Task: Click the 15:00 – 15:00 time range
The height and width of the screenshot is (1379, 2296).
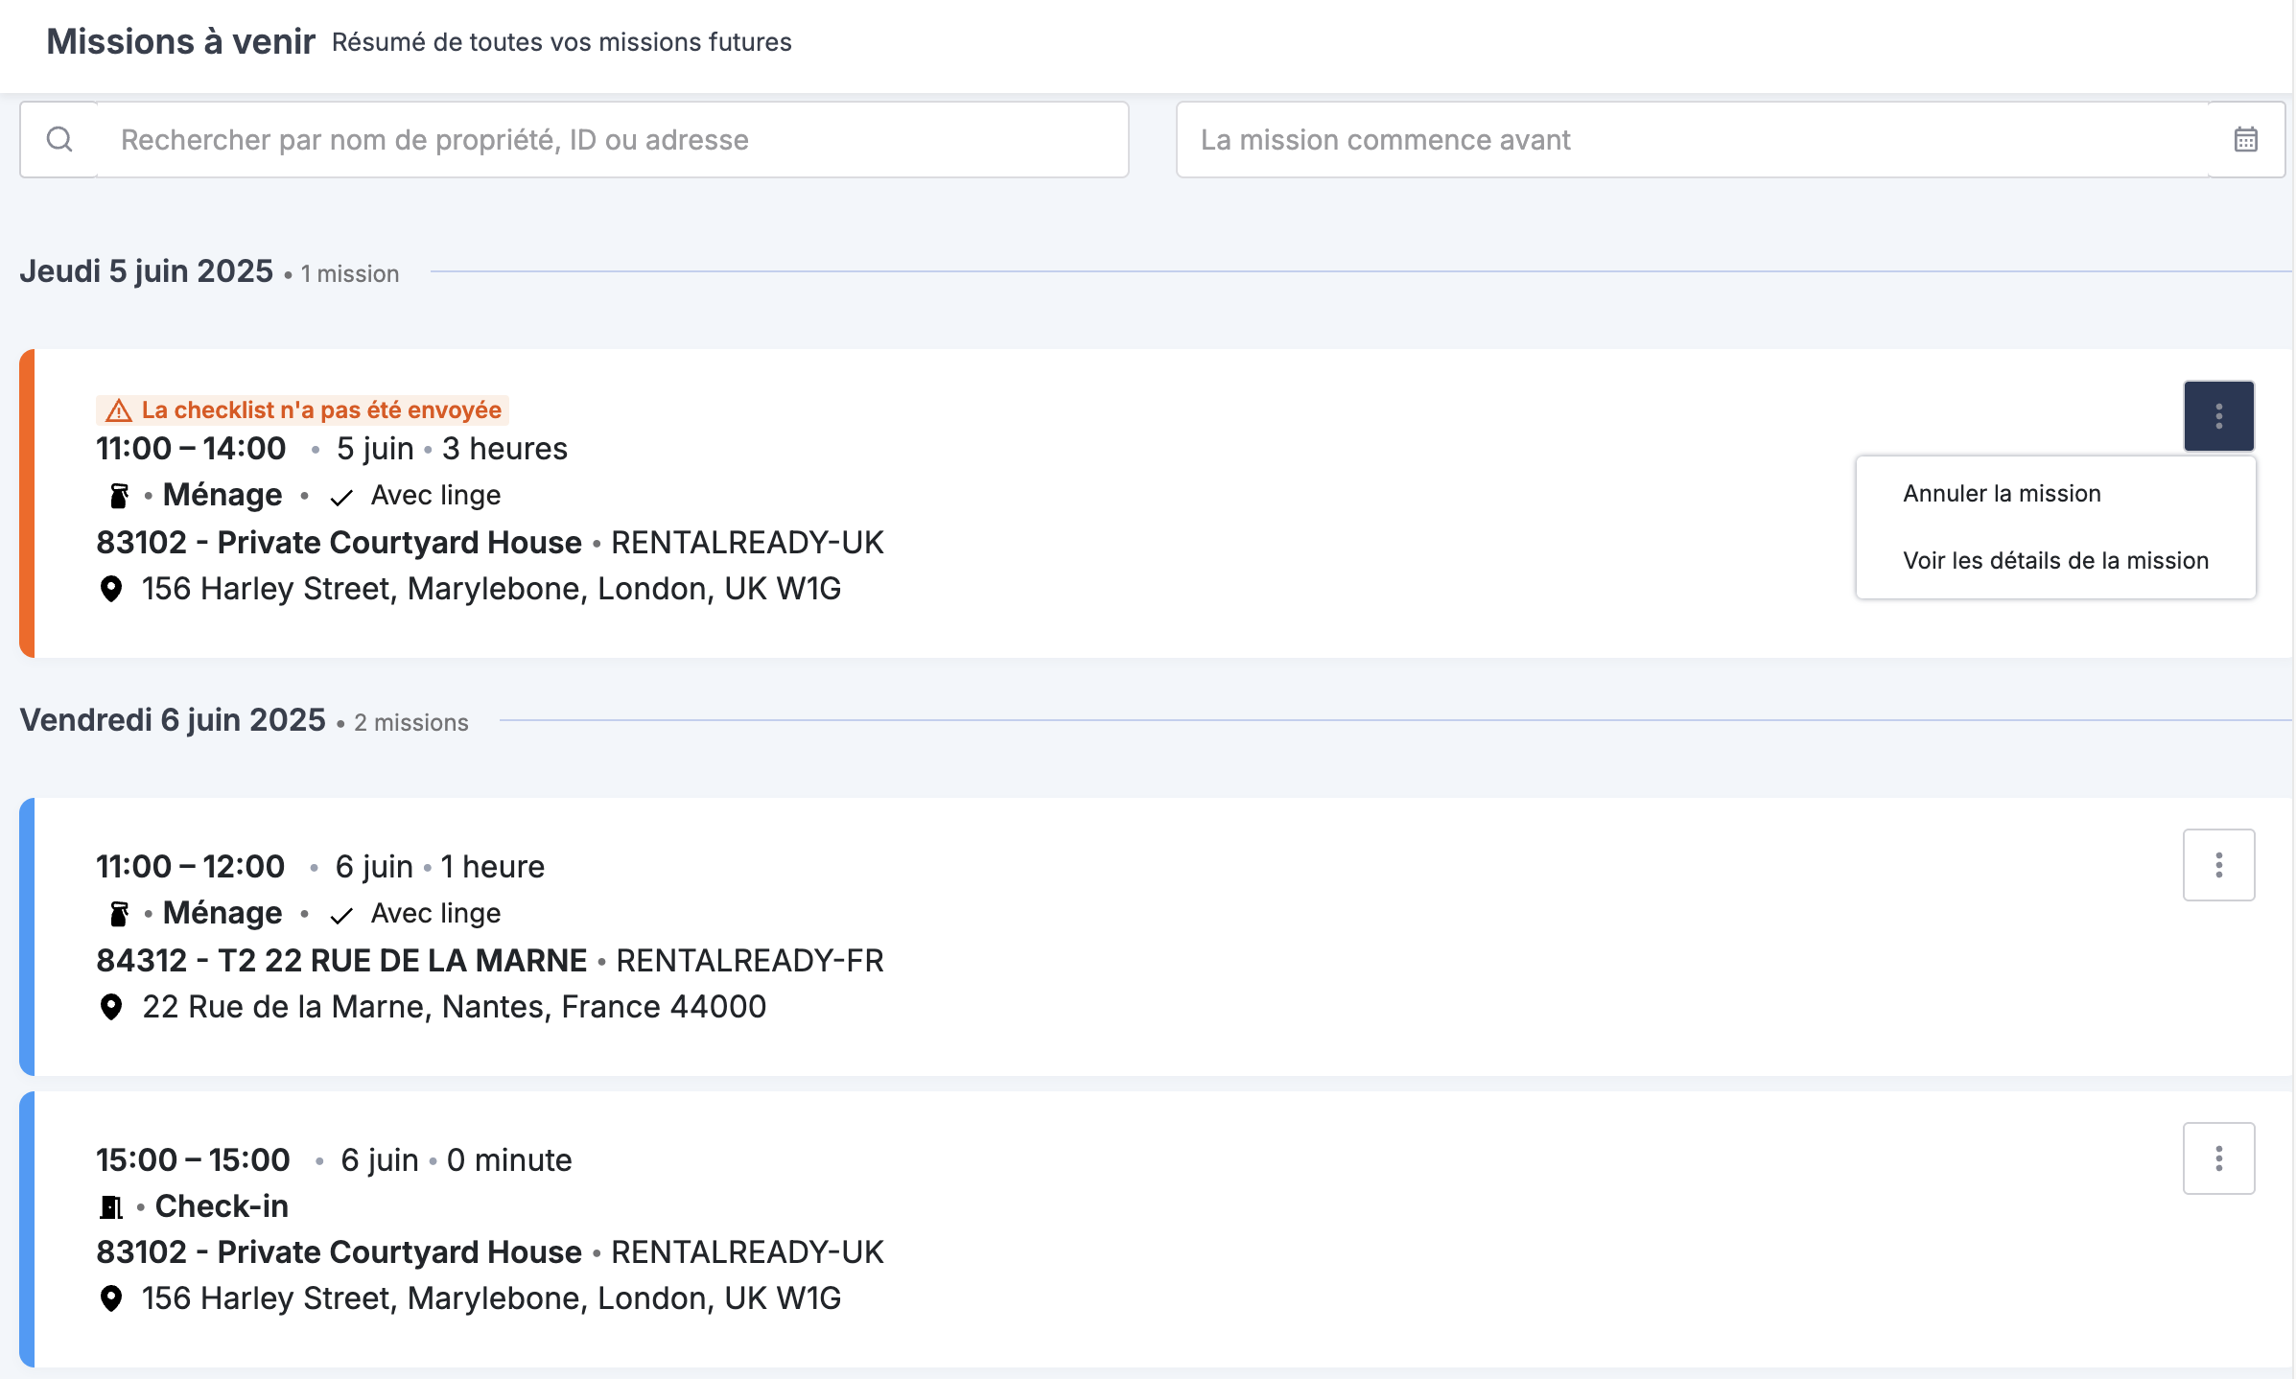Action: click(x=193, y=1160)
